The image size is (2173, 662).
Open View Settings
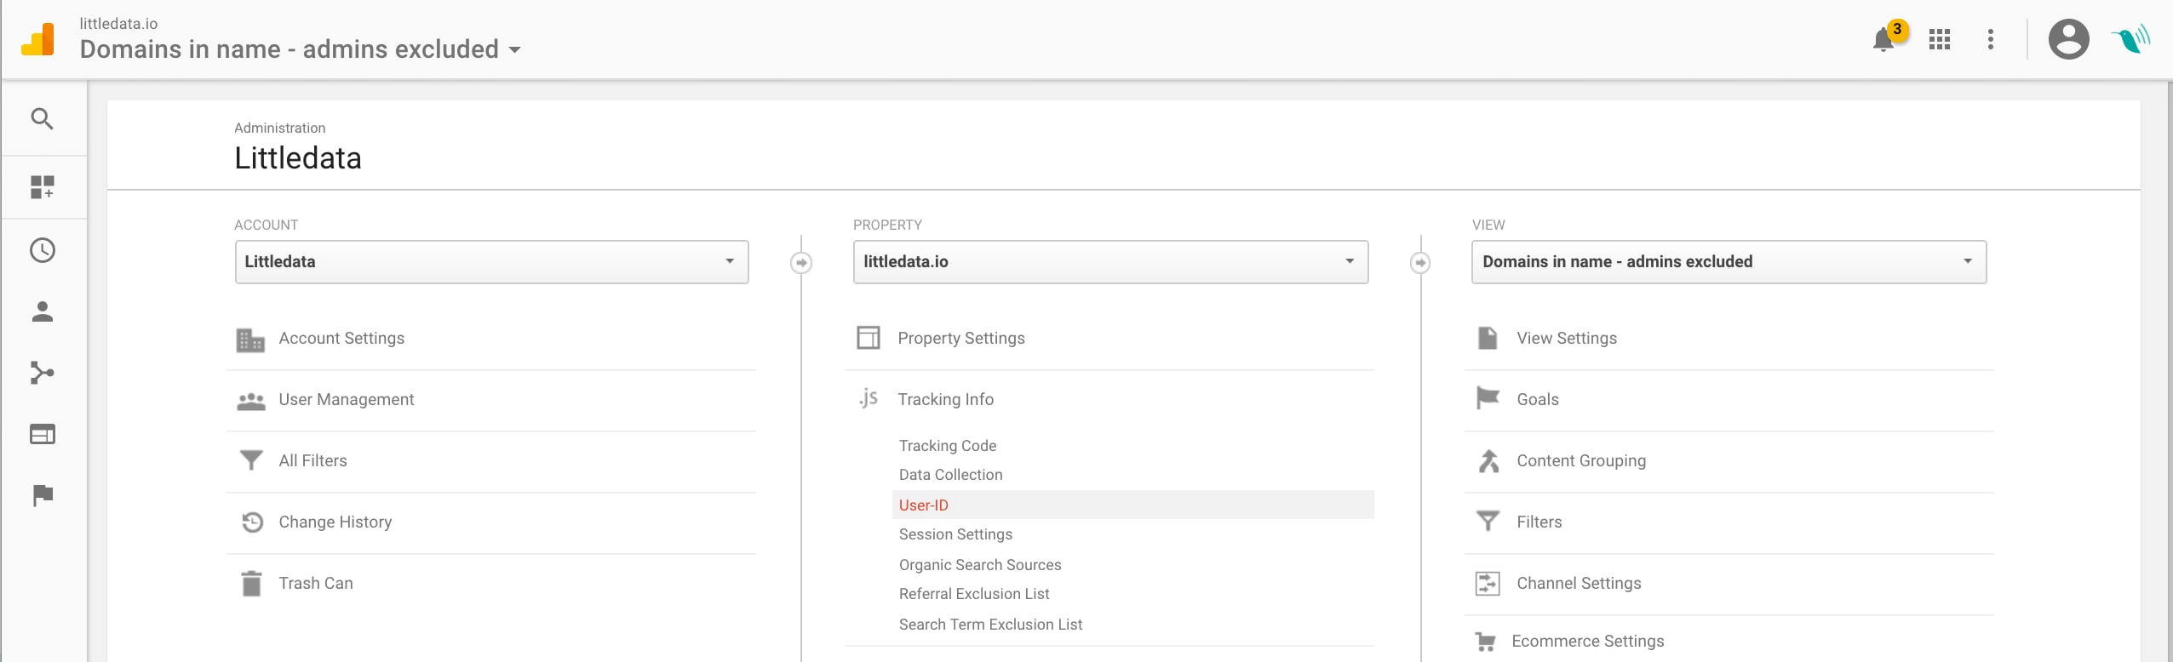pyautogui.click(x=1567, y=339)
